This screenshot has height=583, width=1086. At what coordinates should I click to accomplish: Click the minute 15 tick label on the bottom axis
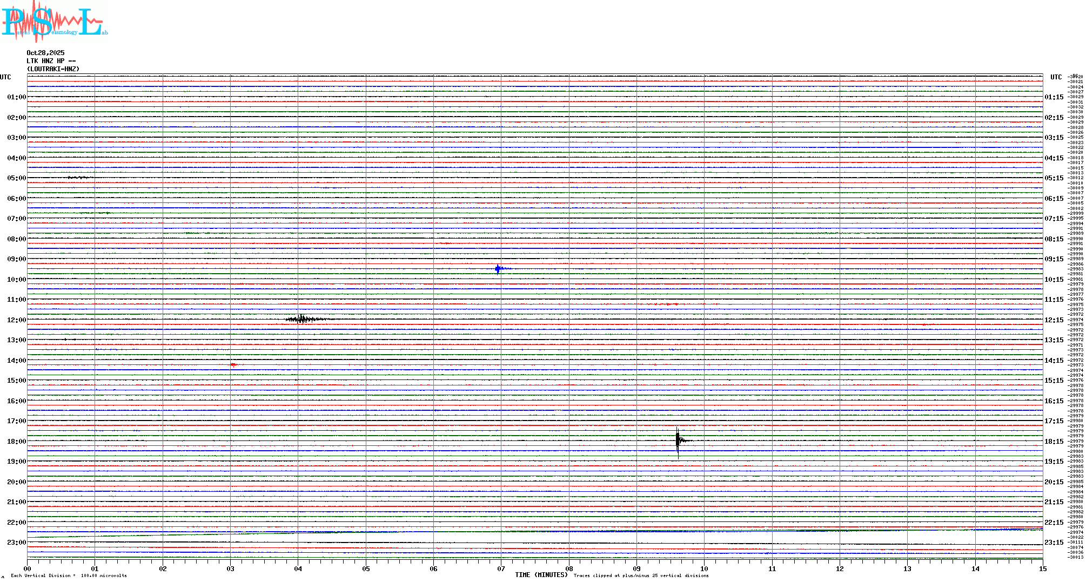coord(1042,568)
